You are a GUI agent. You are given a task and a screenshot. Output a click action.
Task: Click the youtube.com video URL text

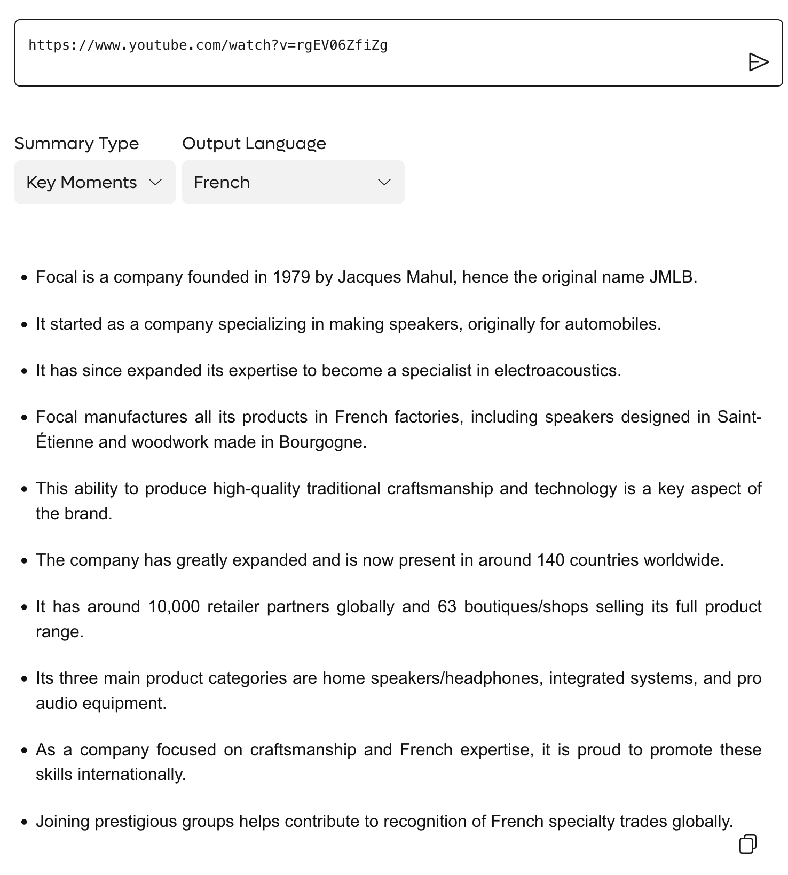[208, 45]
